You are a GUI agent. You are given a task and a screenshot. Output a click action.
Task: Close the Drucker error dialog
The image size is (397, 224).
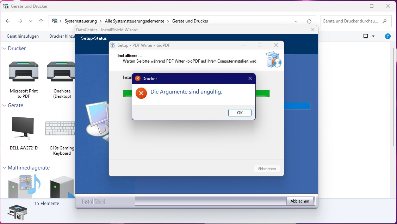[x=250, y=79]
